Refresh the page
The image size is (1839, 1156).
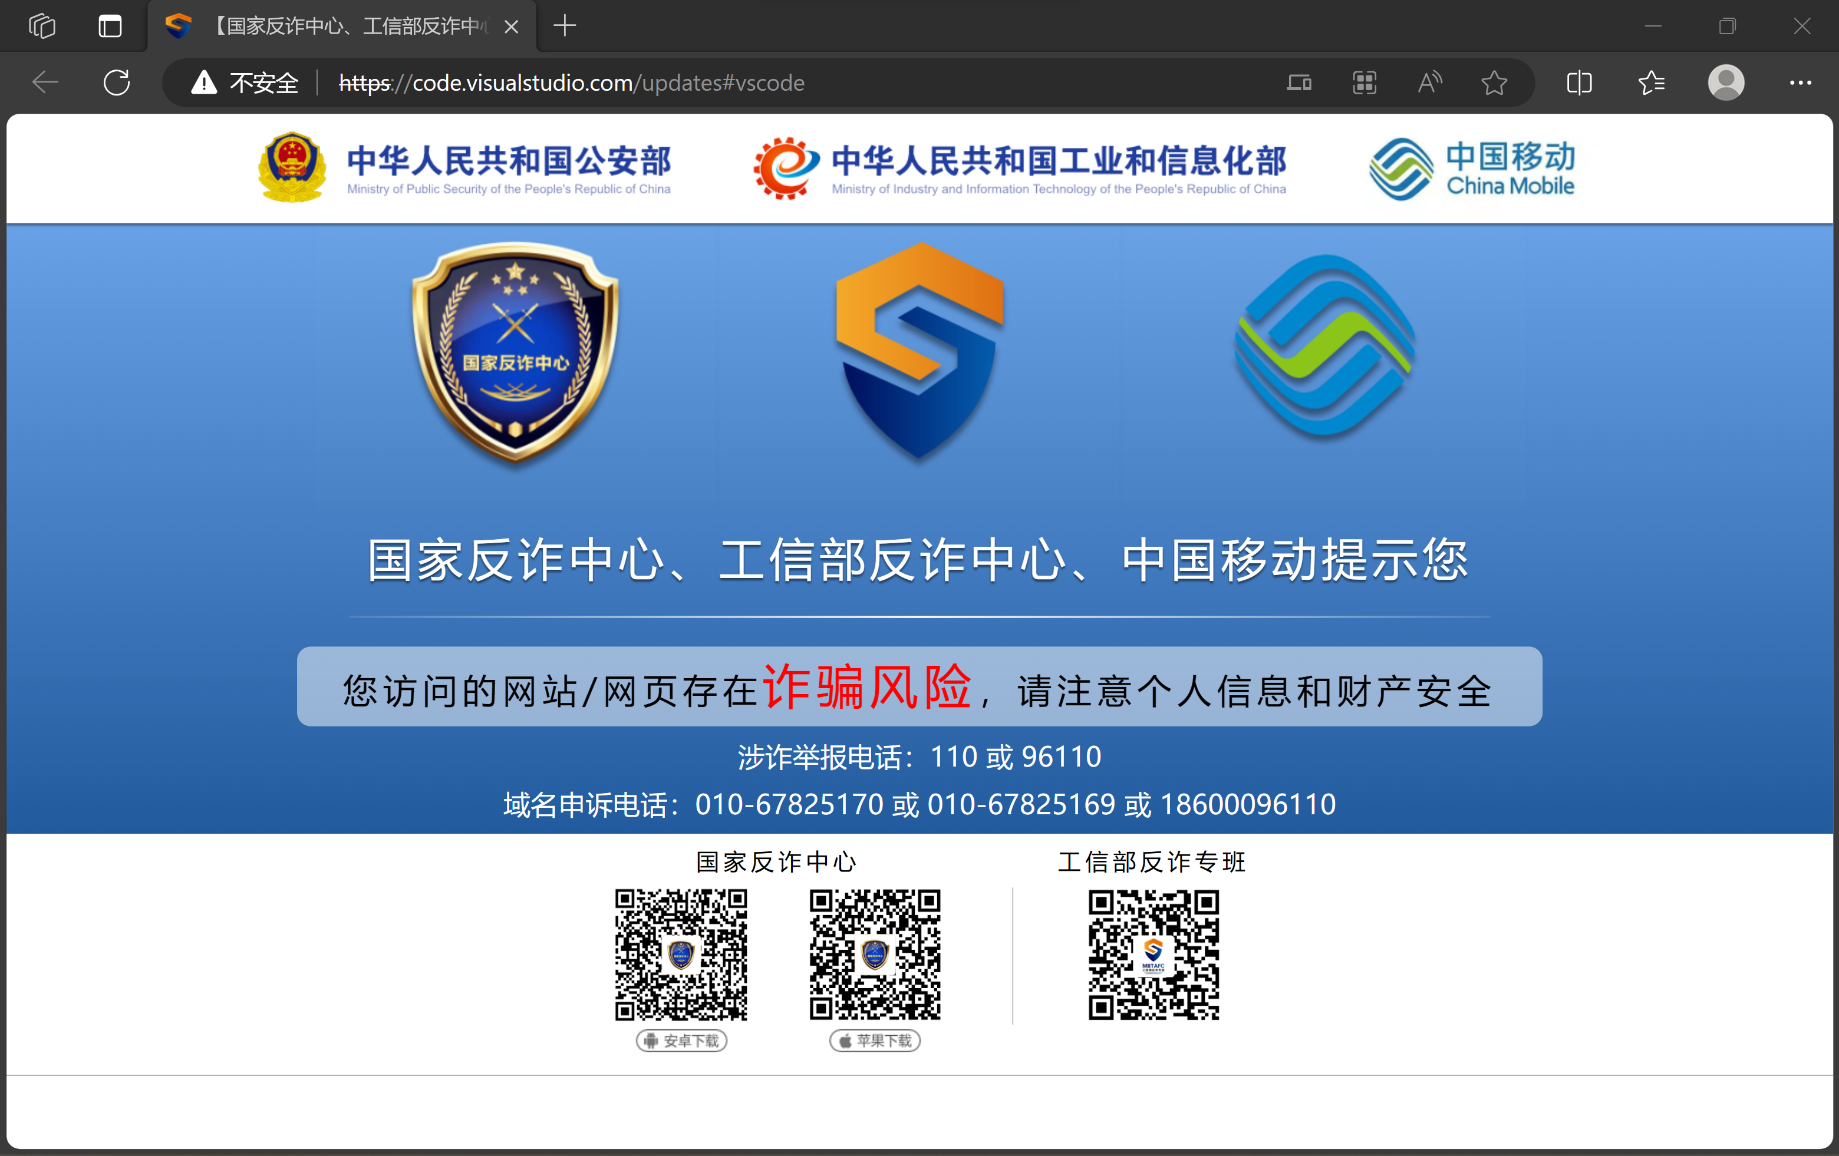(x=117, y=82)
